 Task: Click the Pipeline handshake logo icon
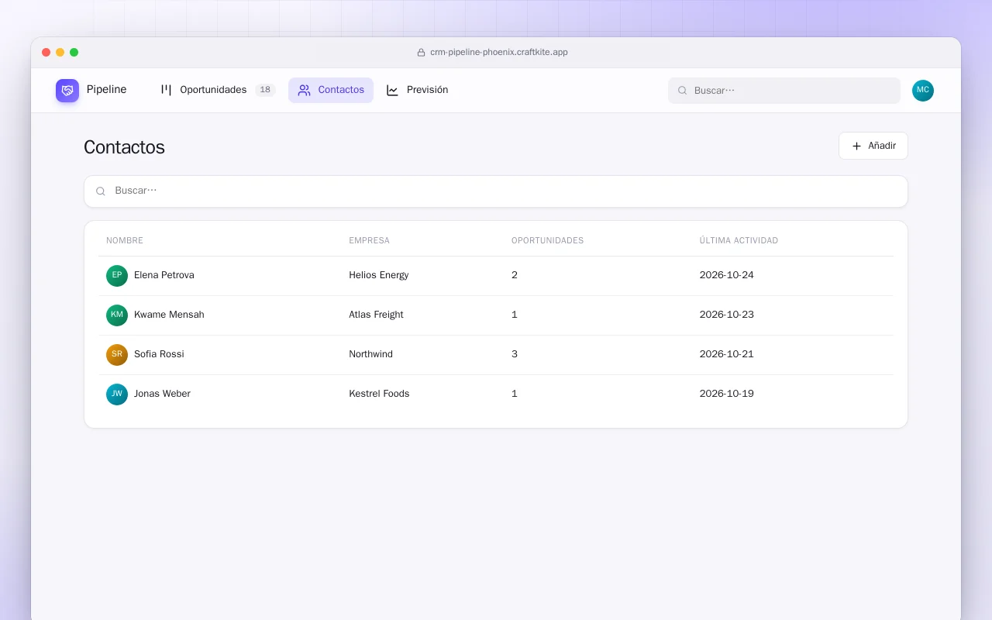tap(67, 91)
